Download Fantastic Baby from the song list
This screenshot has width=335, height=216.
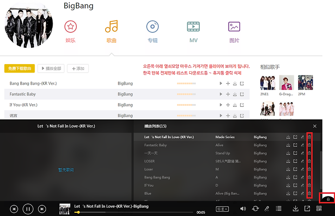235,94
